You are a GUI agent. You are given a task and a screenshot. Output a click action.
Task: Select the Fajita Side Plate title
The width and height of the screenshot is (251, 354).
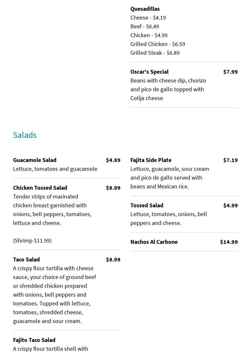pyautogui.click(x=151, y=160)
